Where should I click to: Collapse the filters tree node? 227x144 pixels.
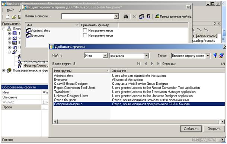tap(9, 52)
